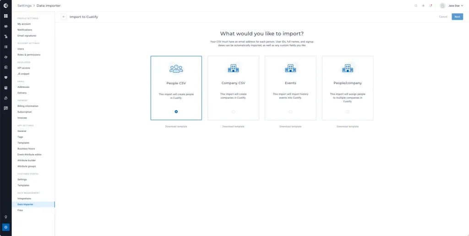Open Tags settings

pyautogui.click(x=20, y=137)
